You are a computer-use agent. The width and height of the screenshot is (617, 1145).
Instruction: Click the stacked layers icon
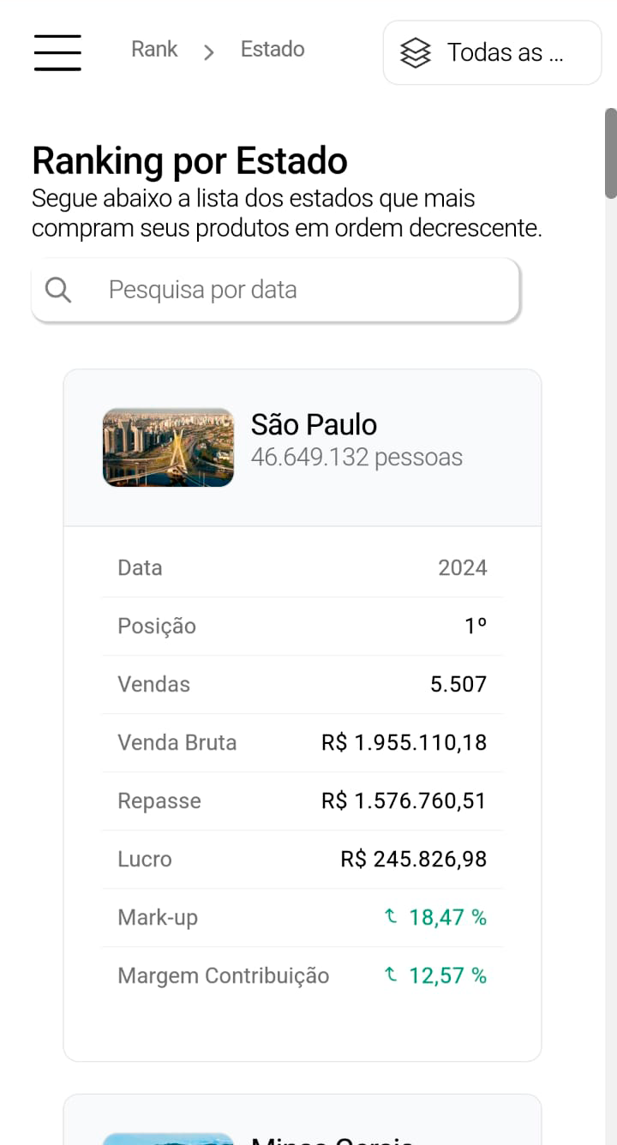(x=416, y=53)
